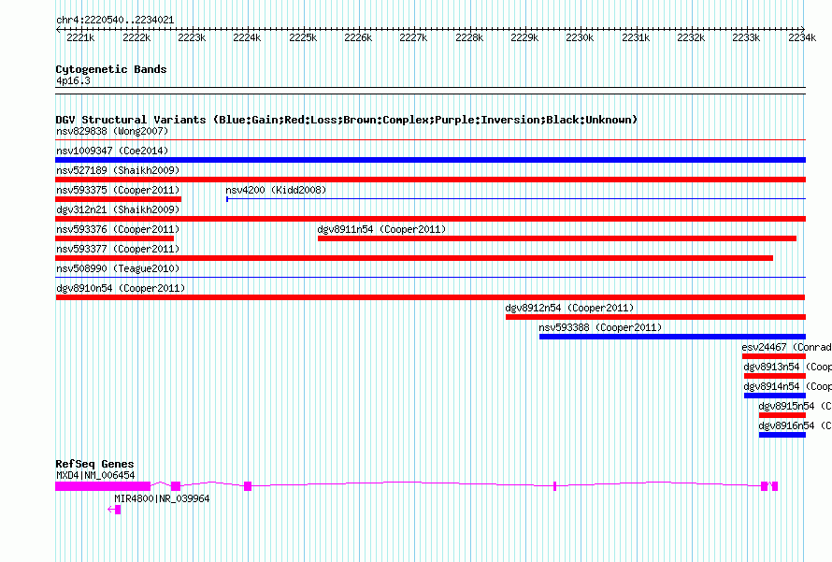Click the 2228k position on the ruler
The image size is (832, 562).
[468, 37]
